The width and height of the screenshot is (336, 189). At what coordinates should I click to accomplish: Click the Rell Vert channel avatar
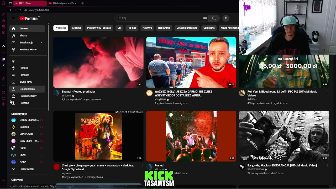coord(242,93)
